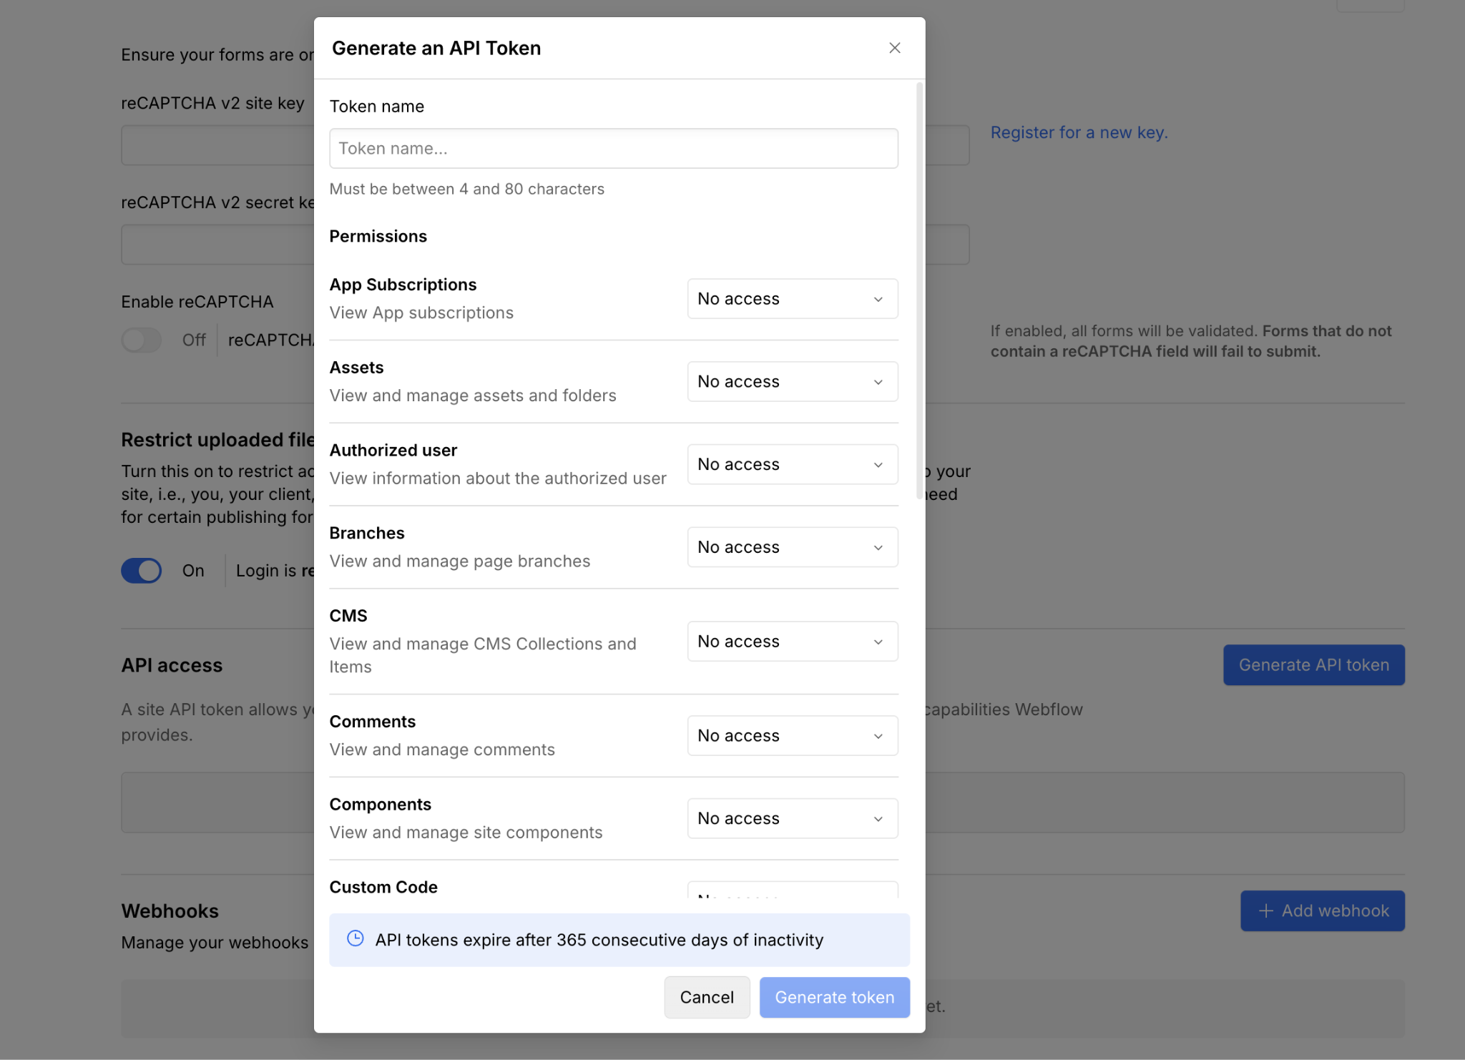Viewport: 1465px width, 1060px height.
Task: Click chevron arrow in Comments access dropdown
Action: point(878,736)
